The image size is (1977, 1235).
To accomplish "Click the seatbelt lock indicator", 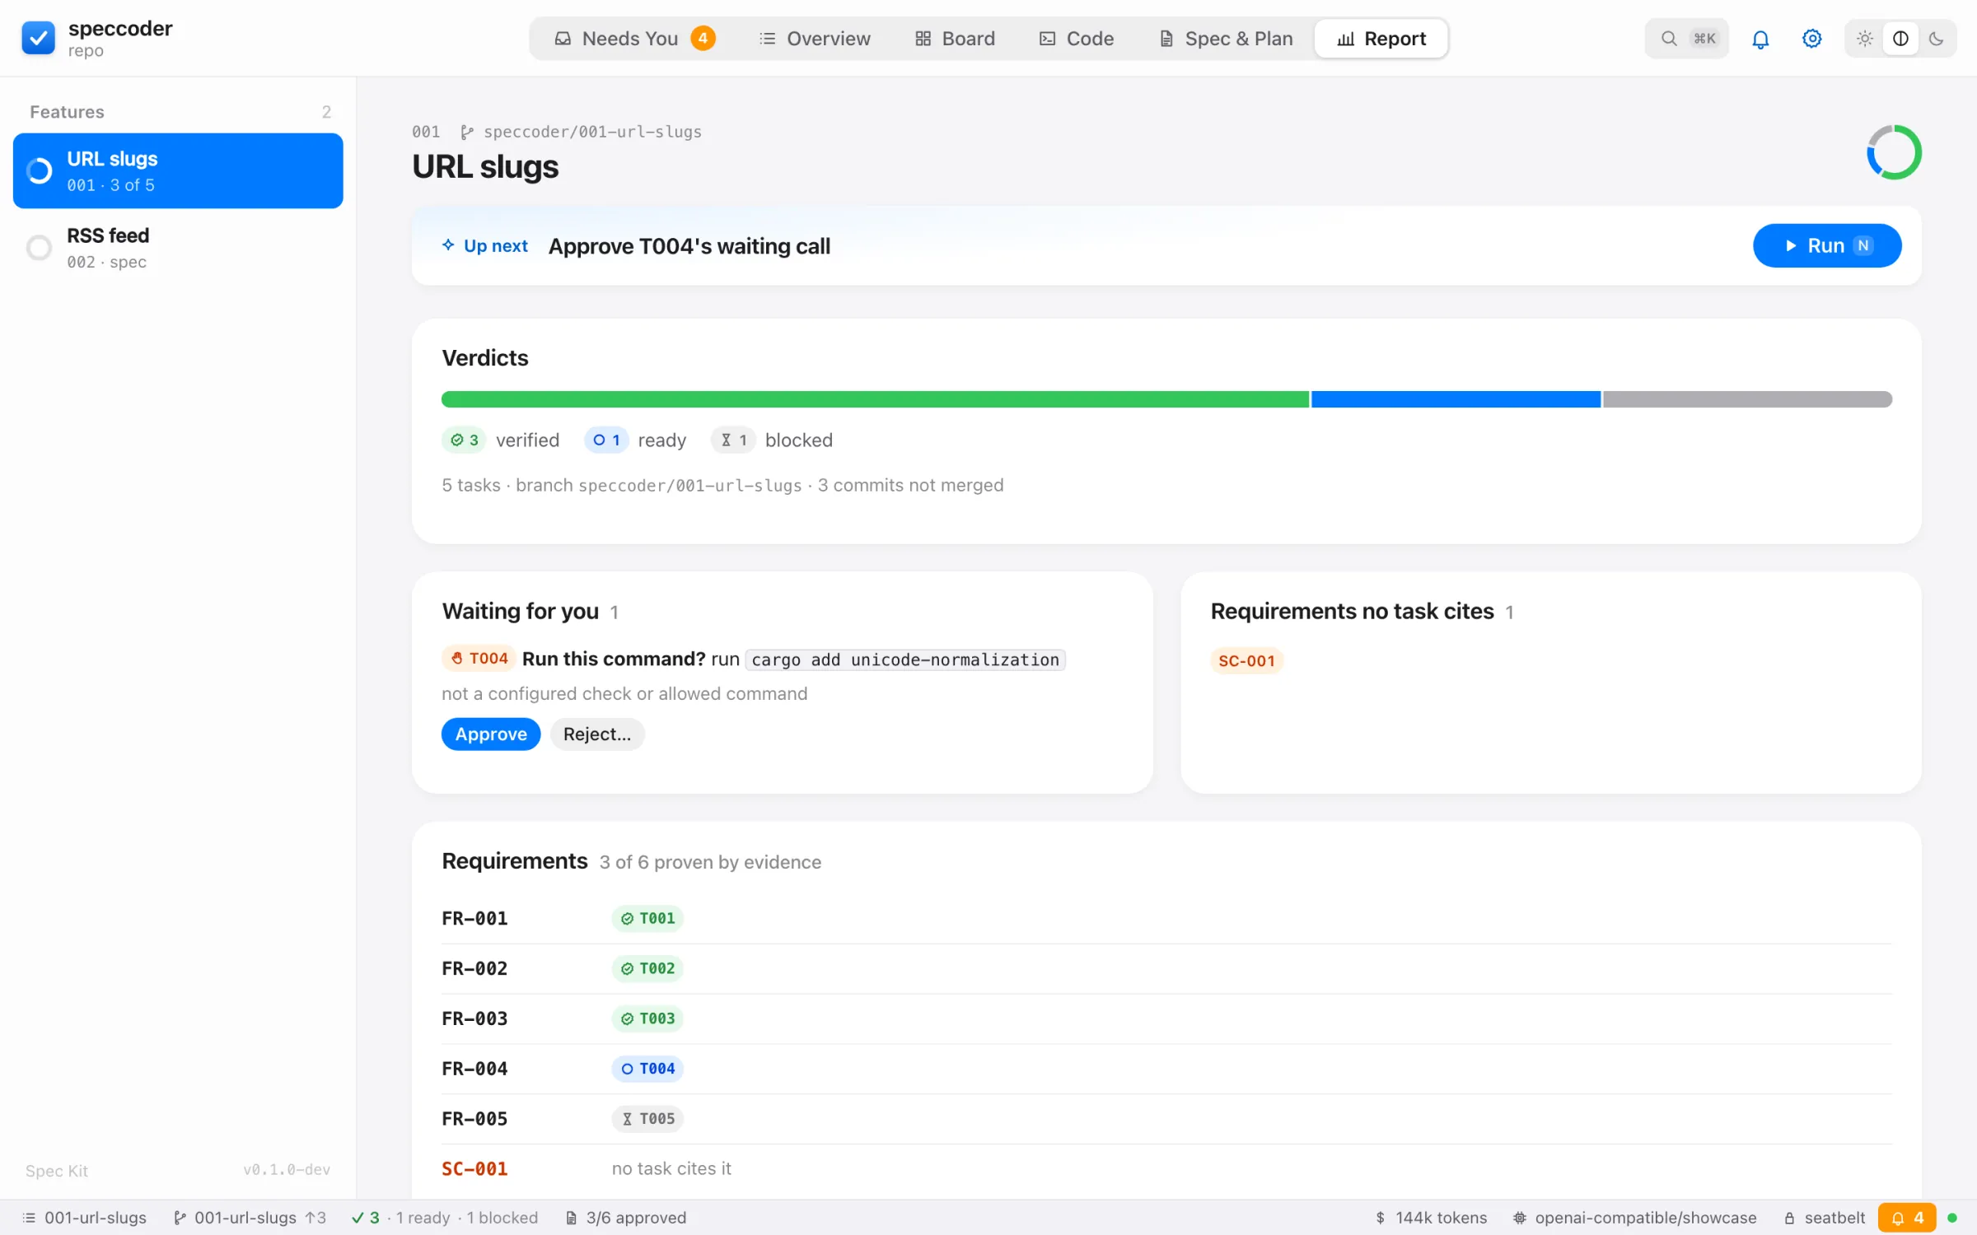I will [1824, 1217].
